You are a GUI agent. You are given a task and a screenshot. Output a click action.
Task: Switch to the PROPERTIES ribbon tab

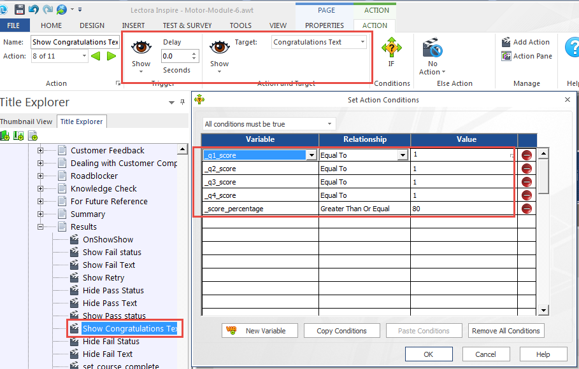tap(324, 25)
